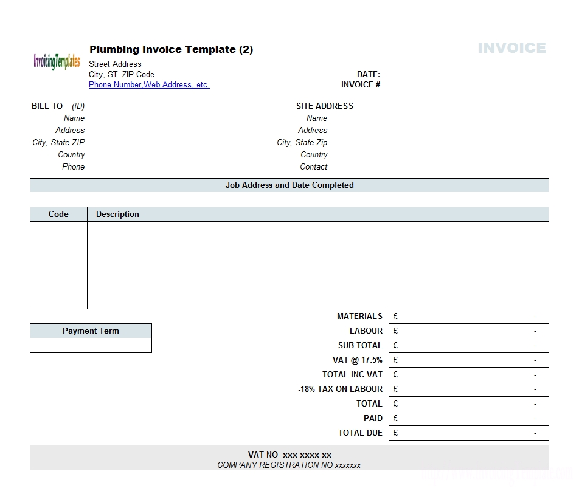Select the BILL TO Name cell
579x494 pixels.
click(x=74, y=118)
